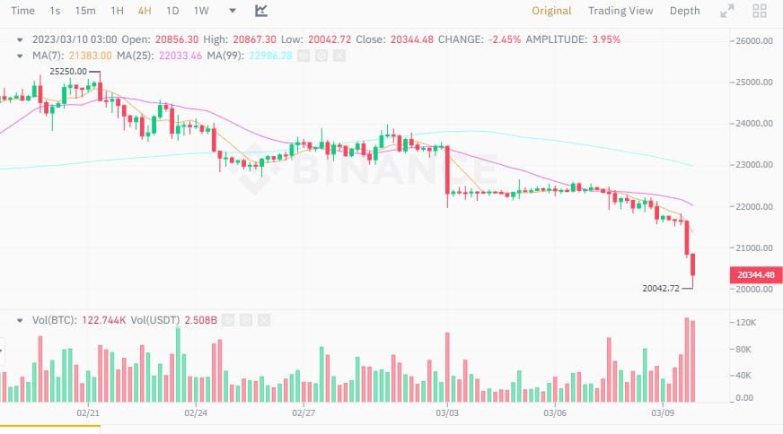Open the multi-chart grid layout
The width and height of the screenshot is (783, 434).
coord(760,11)
